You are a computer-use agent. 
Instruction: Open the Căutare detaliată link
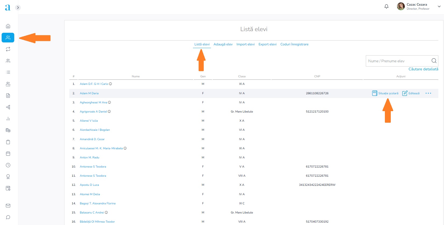click(x=423, y=69)
